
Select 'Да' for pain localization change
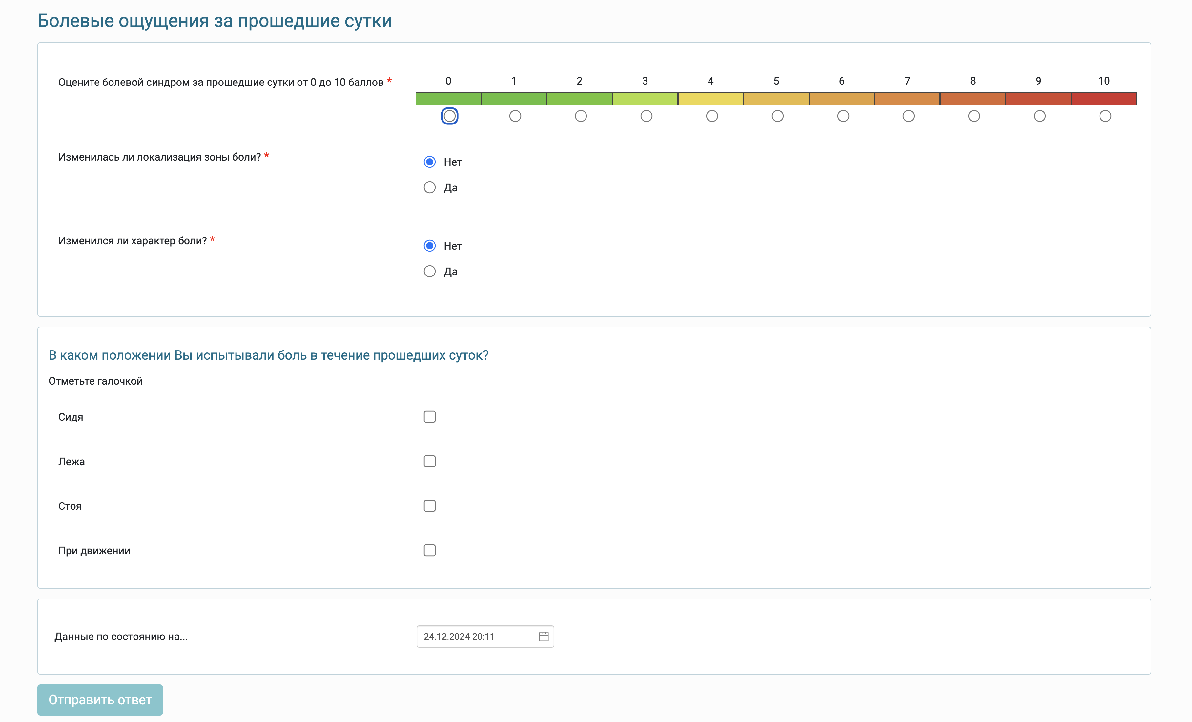click(x=430, y=187)
